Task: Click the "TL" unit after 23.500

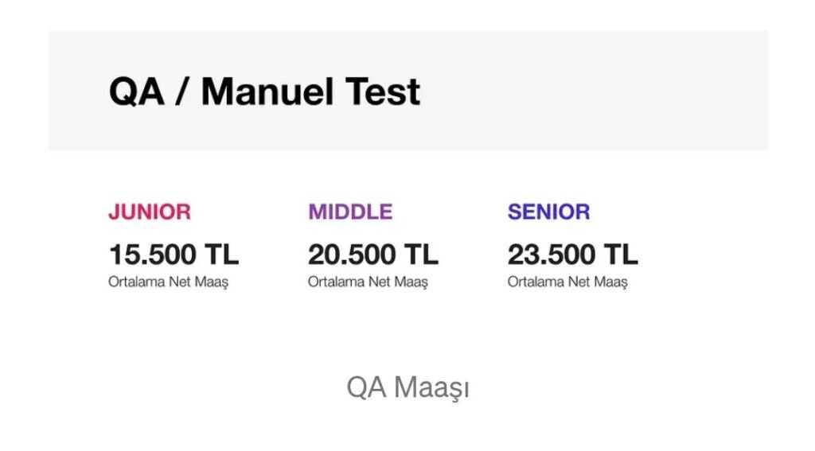Action: (x=621, y=255)
